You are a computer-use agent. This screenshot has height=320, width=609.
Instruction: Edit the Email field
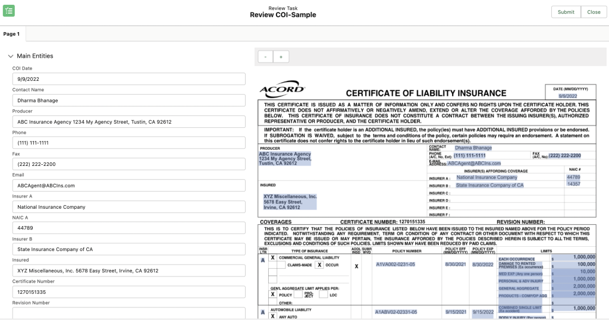point(128,185)
